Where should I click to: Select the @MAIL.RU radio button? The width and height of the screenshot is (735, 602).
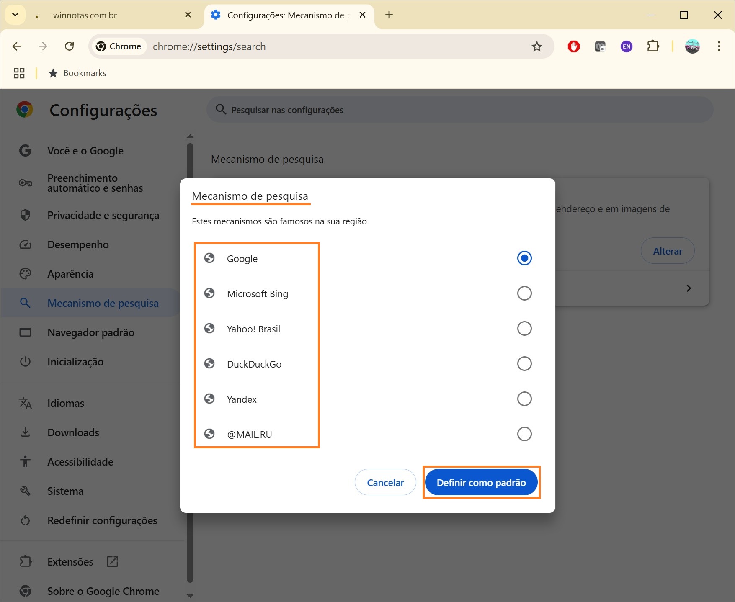pos(524,434)
